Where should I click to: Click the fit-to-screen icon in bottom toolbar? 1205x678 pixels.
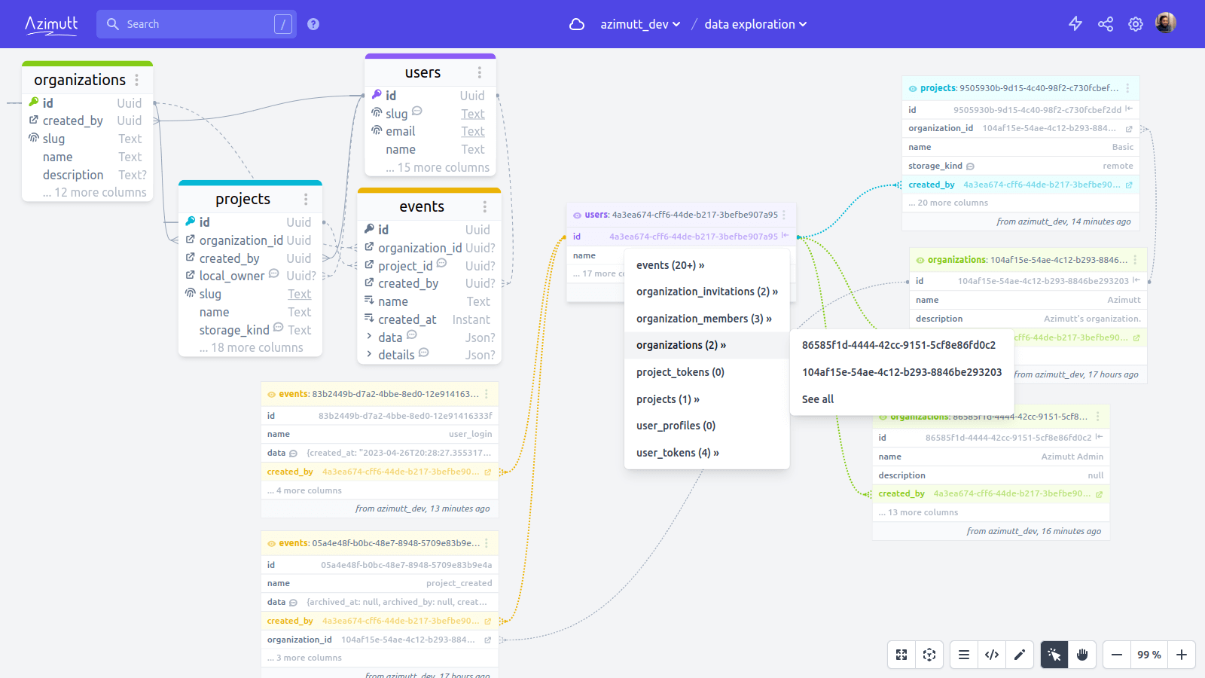(x=901, y=655)
